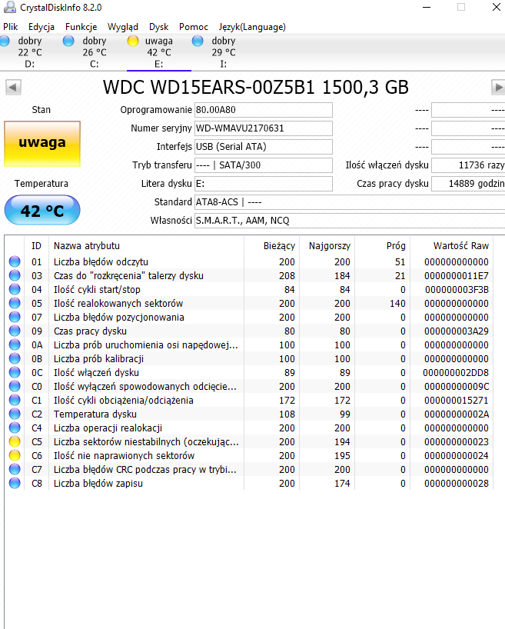Click the Tryb transferu field SATA/300
The width and height of the screenshot is (505, 629).
(264, 165)
